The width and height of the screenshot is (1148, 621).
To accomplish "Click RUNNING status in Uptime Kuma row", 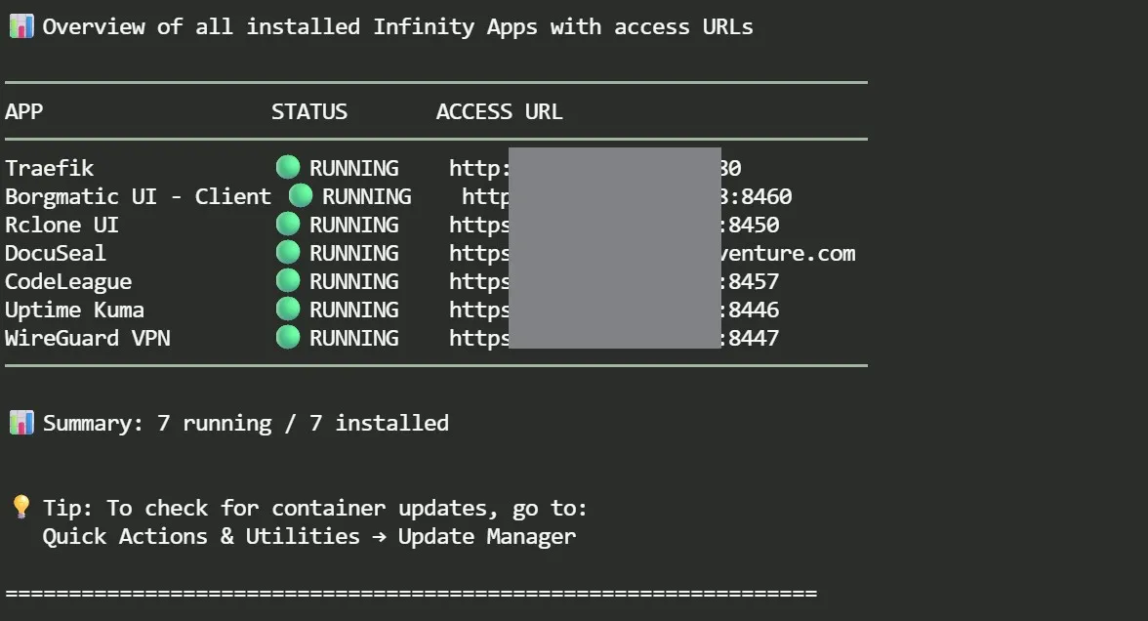I will tap(353, 310).
